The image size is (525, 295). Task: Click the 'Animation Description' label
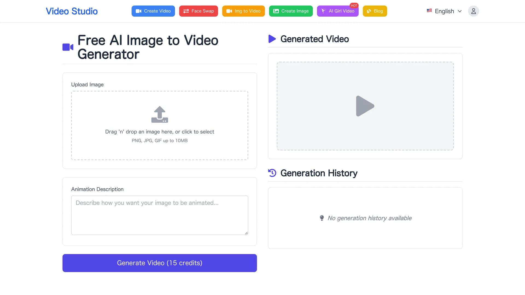pos(97,189)
